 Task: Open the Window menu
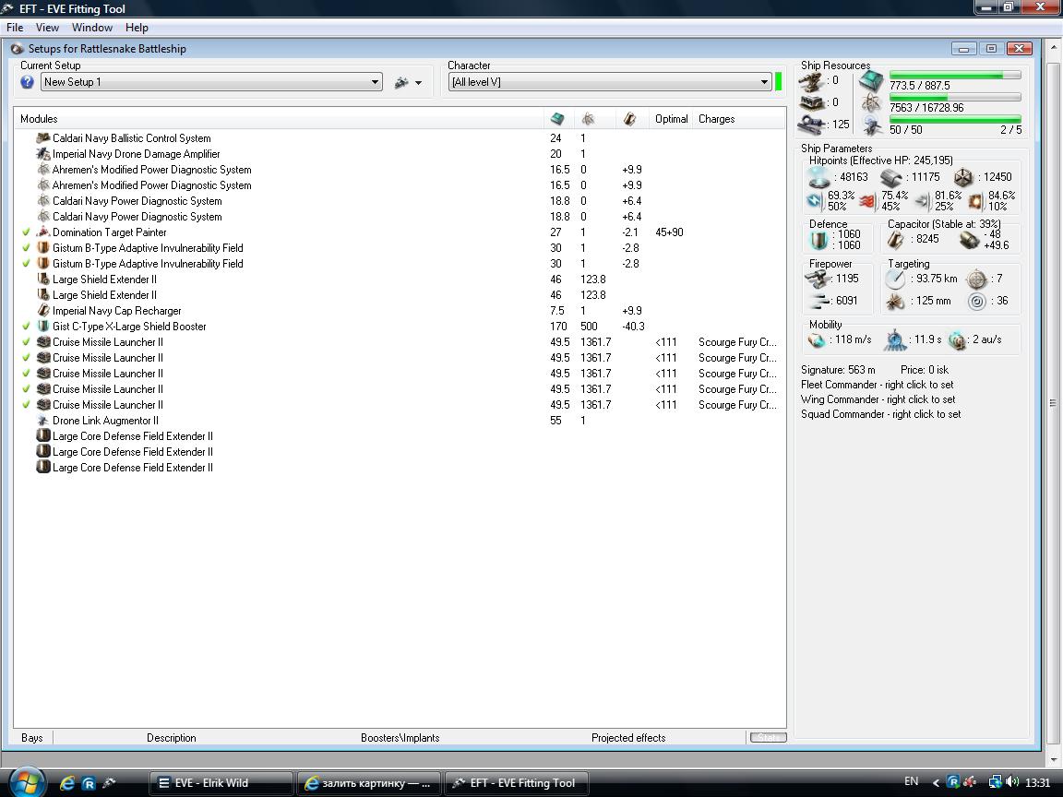point(92,28)
